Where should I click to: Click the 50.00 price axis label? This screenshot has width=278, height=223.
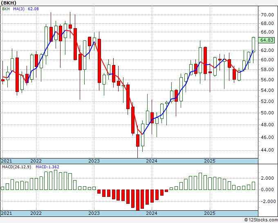[x=267, y=113]
